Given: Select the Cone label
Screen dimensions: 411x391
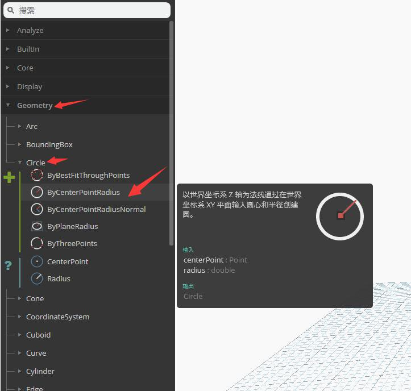Looking at the screenshot, I should 35,298.
